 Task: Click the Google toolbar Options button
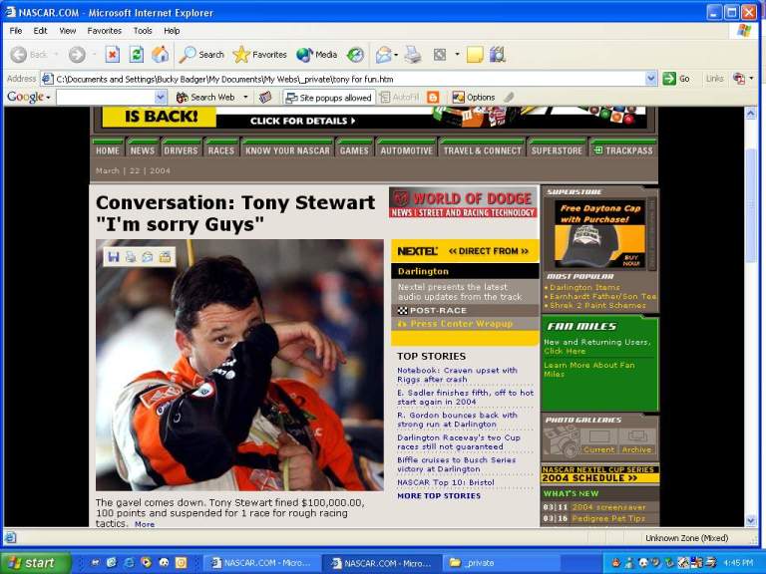click(474, 97)
